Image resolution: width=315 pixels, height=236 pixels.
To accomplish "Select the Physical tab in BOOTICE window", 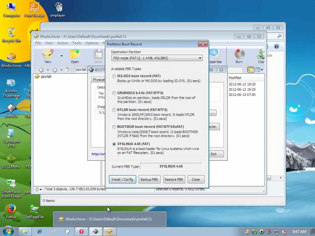I will [x=98, y=80].
